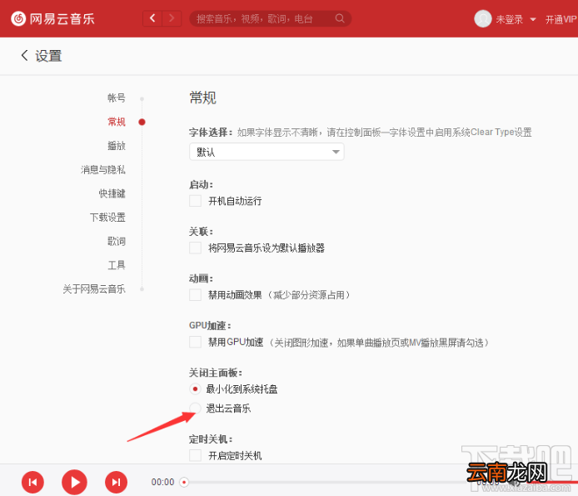Enable 开启定时关机 checkbox
The height and width of the screenshot is (496, 578).
coord(195,455)
